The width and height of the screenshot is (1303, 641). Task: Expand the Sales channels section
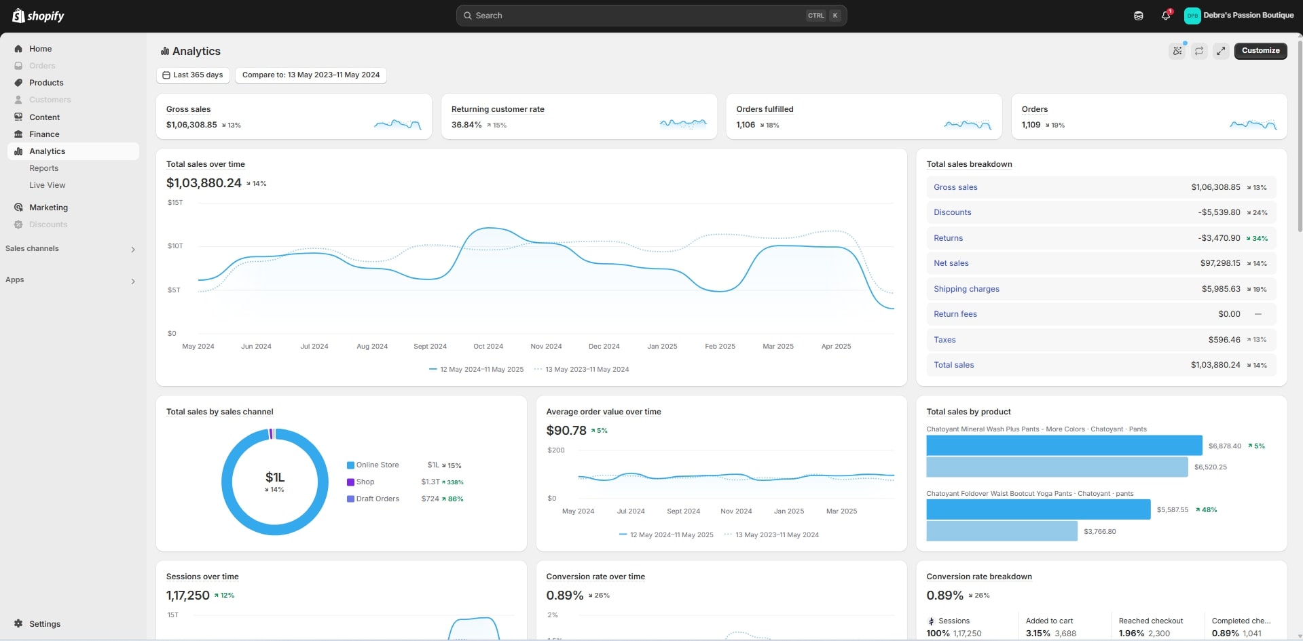click(132, 250)
